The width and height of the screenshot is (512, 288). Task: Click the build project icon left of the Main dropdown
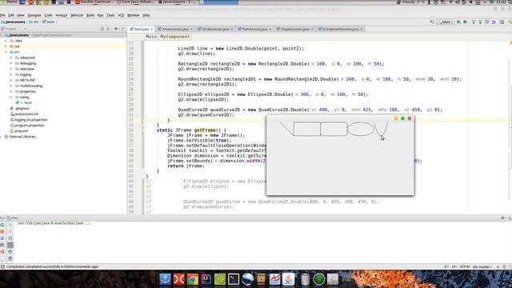pos(432,22)
